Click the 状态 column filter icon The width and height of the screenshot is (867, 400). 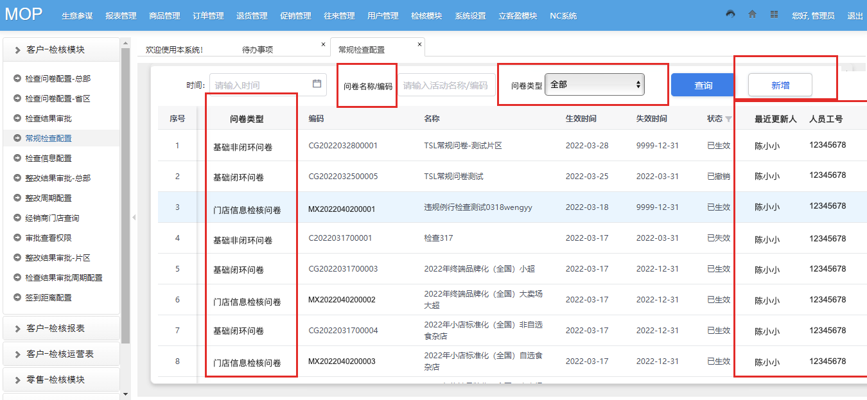click(728, 119)
